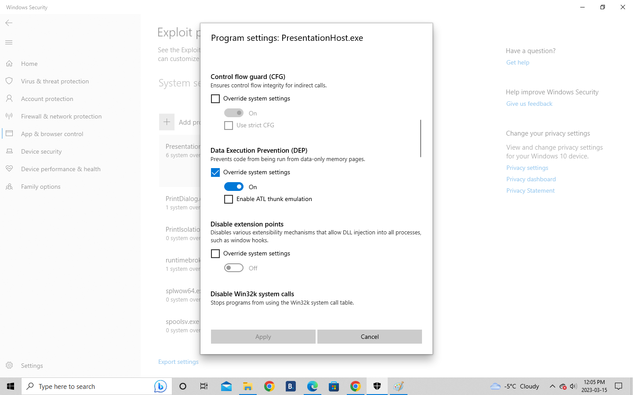This screenshot has width=633, height=395.
Task: Open Task View on taskbar
Action: pos(204,386)
